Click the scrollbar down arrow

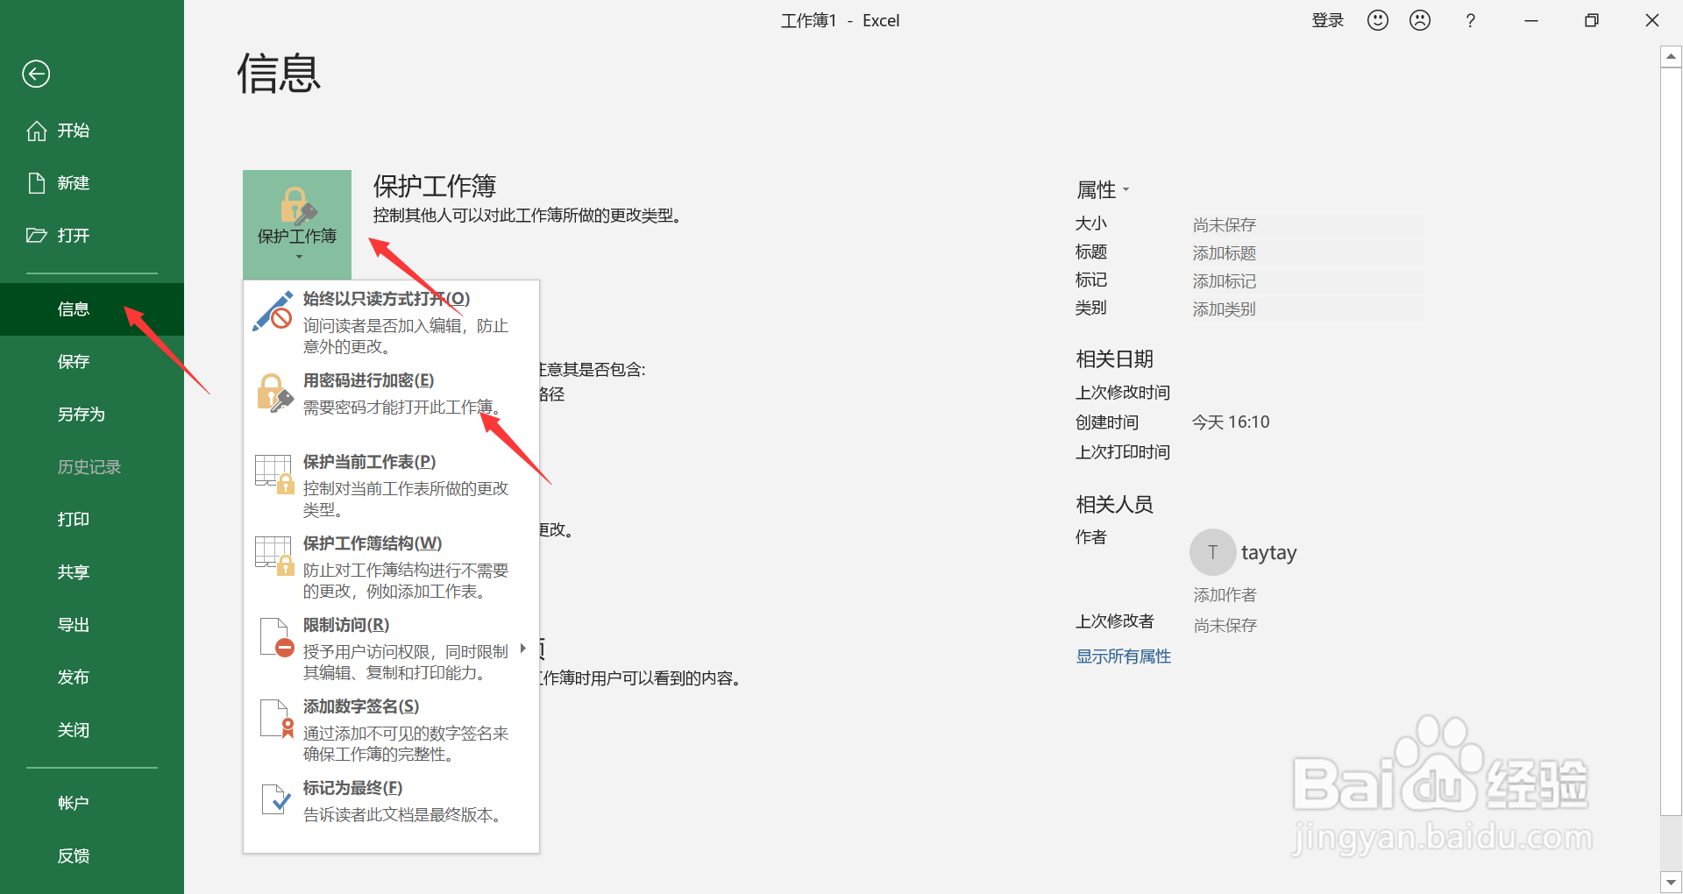[1671, 882]
